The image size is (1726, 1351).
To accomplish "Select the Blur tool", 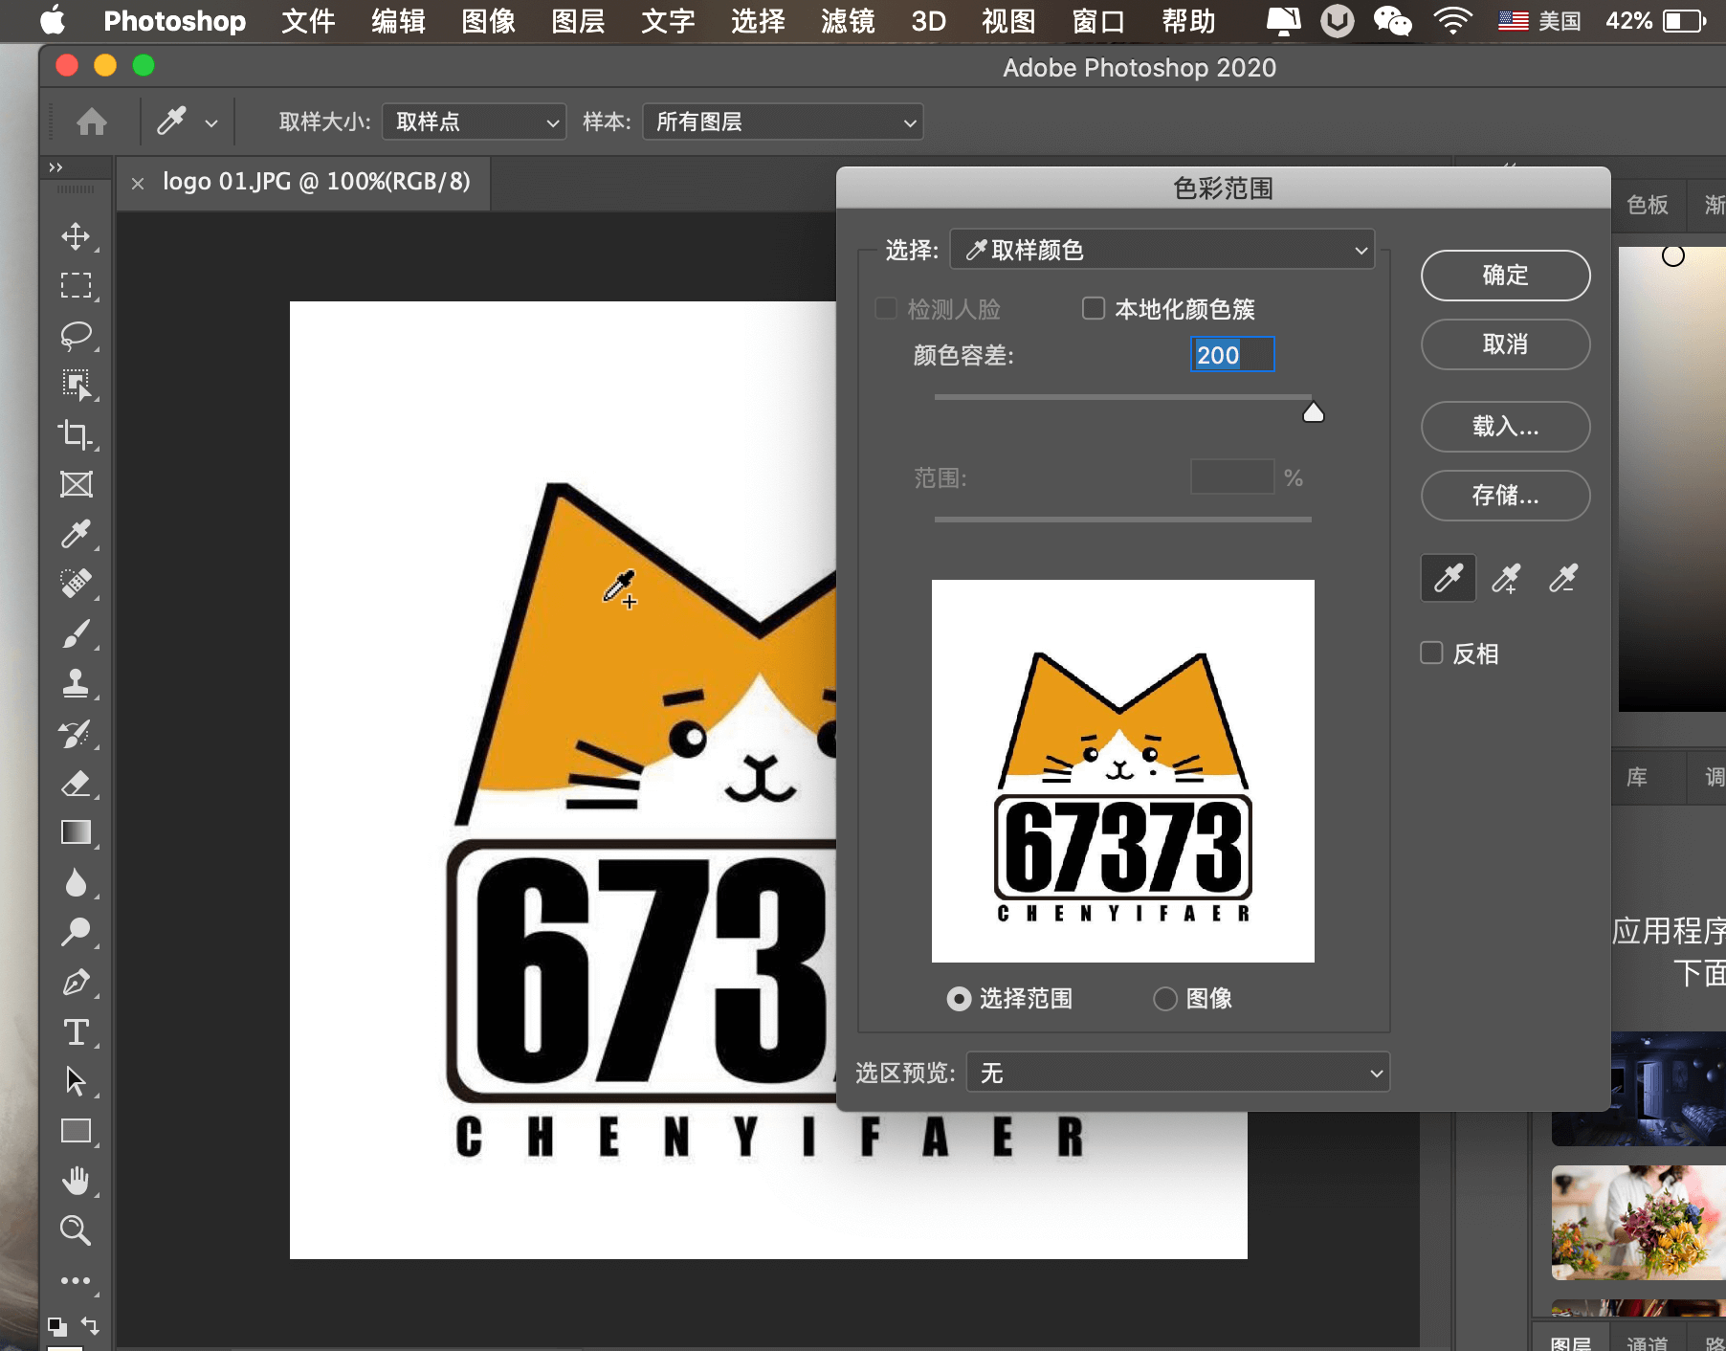I will (x=76, y=882).
